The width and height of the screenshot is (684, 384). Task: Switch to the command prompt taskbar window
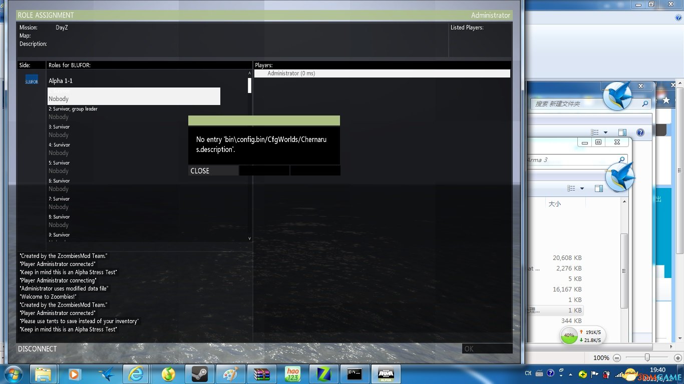coord(355,373)
